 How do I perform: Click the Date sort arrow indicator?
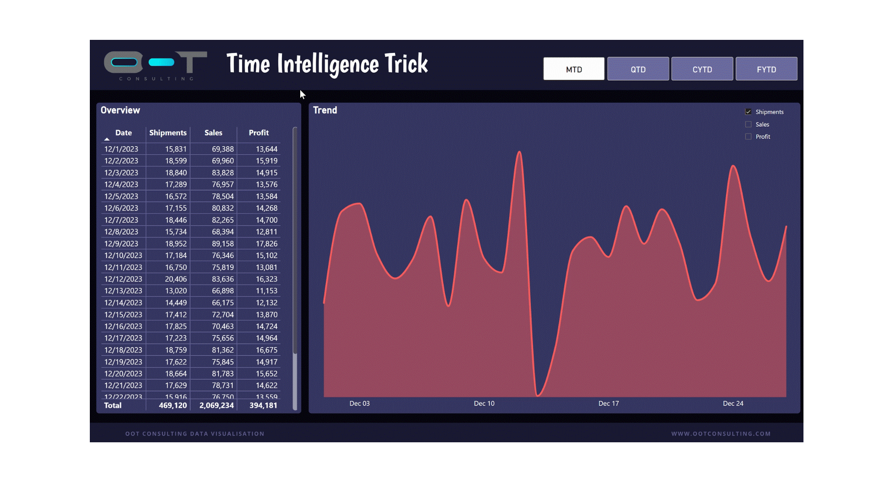[107, 139]
